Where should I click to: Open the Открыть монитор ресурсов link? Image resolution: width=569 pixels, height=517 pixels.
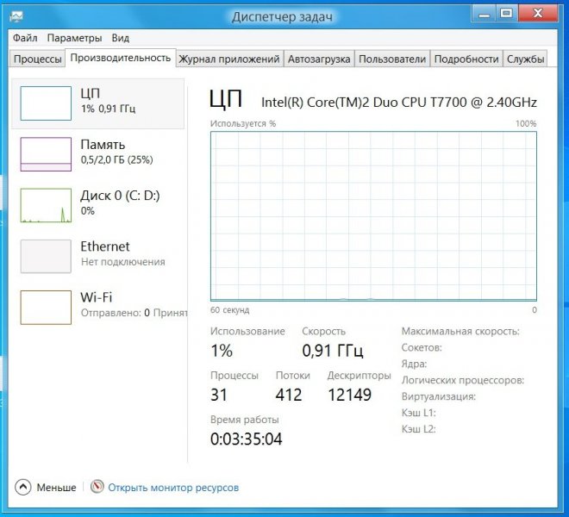pyautogui.click(x=173, y=488)
